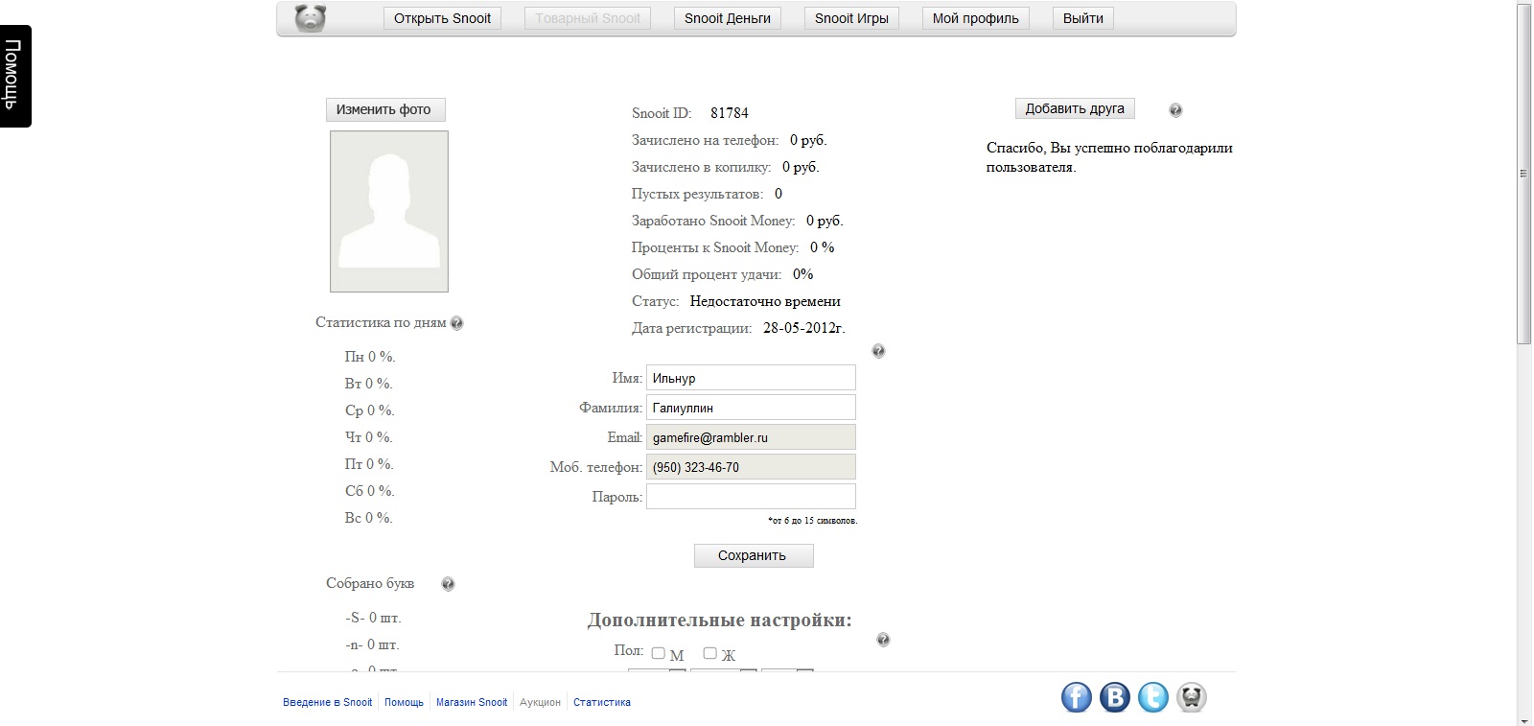Viewport: 1534px width, 726px height.
Task: Click the Добавить друга button
Action: pos(1075,108)
